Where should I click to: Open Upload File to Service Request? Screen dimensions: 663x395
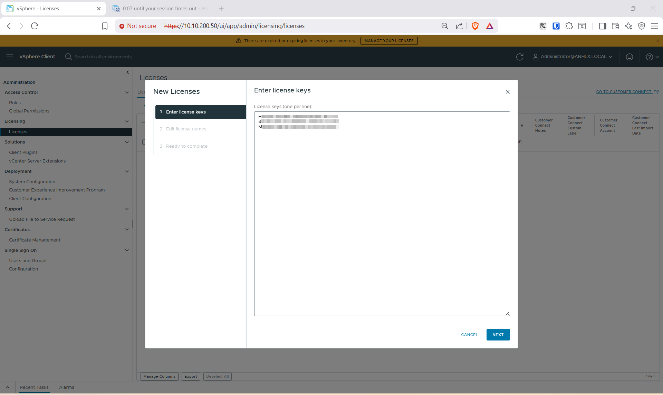click(x=42, y=219)
